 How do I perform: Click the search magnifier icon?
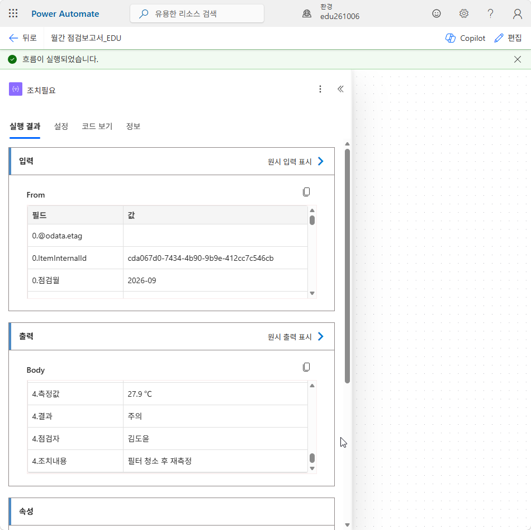(144, 13)
